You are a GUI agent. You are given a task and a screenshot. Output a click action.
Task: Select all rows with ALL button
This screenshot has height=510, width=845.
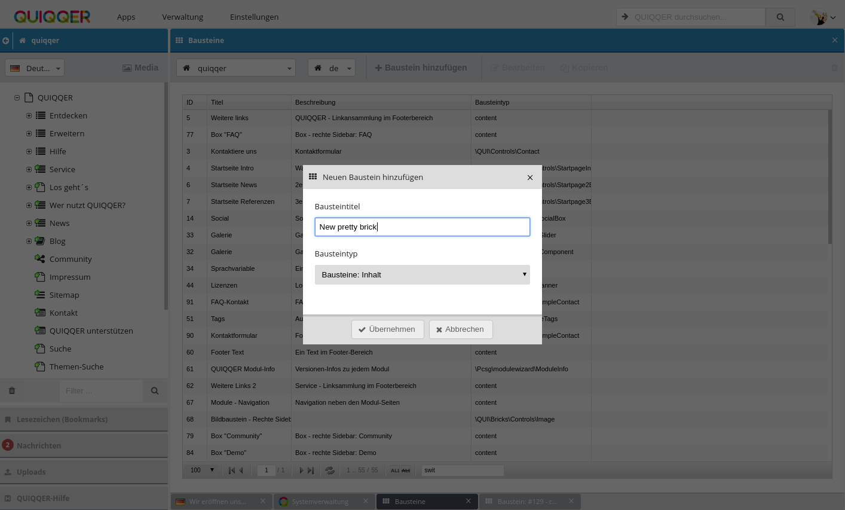point(394,471)
